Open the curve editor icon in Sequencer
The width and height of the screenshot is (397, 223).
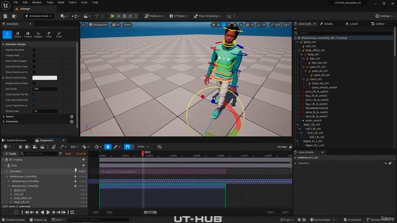[159, 147]
